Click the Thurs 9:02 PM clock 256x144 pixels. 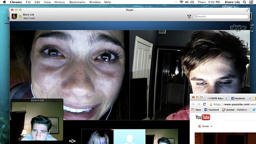[209, 2]
